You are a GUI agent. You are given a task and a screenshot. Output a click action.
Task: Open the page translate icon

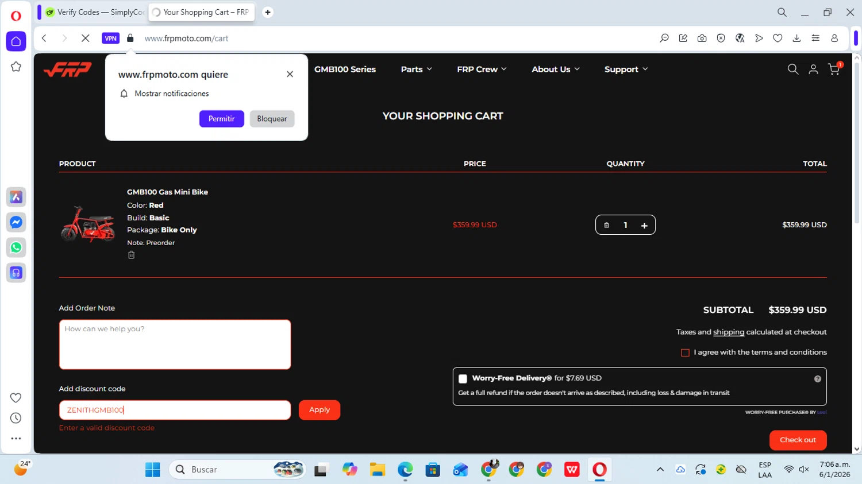740,38
